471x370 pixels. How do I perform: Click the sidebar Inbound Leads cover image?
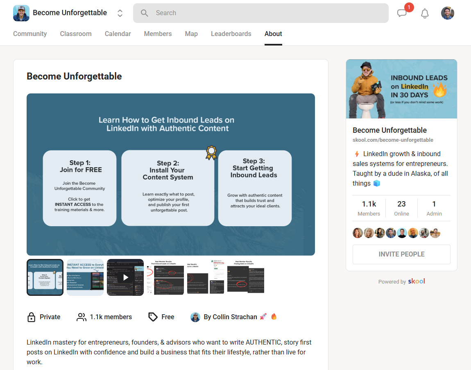401,89
